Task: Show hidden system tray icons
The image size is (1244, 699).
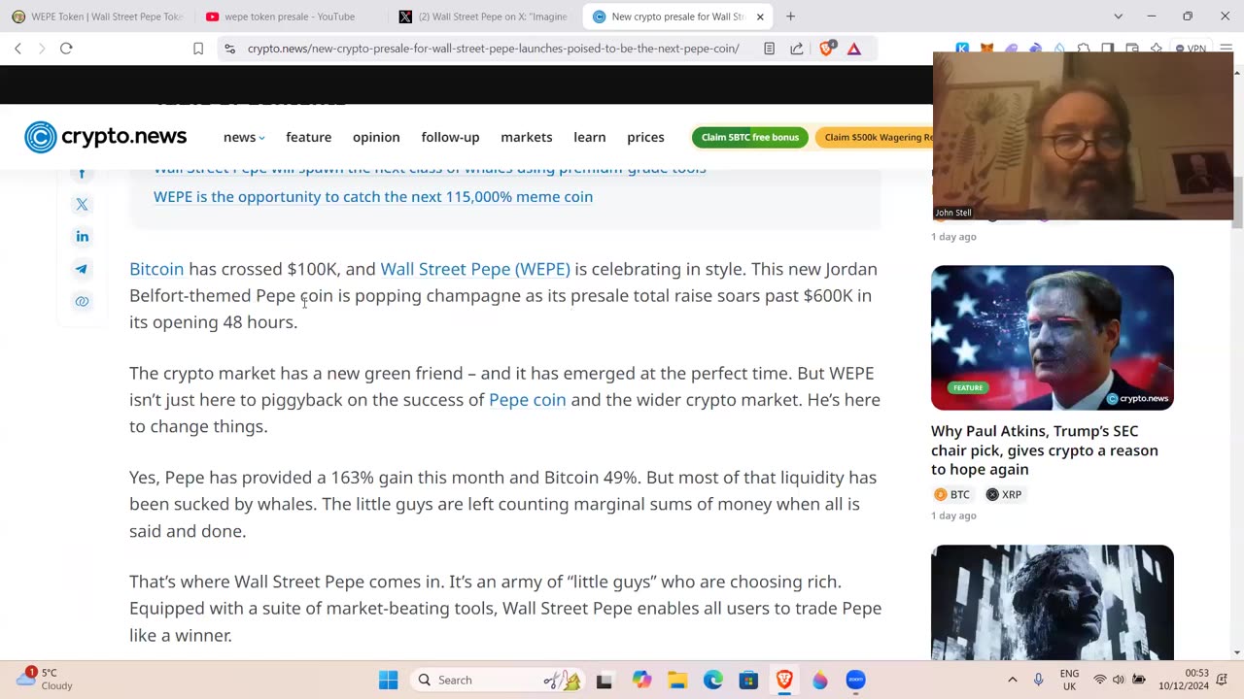Action: (1012, 680)
